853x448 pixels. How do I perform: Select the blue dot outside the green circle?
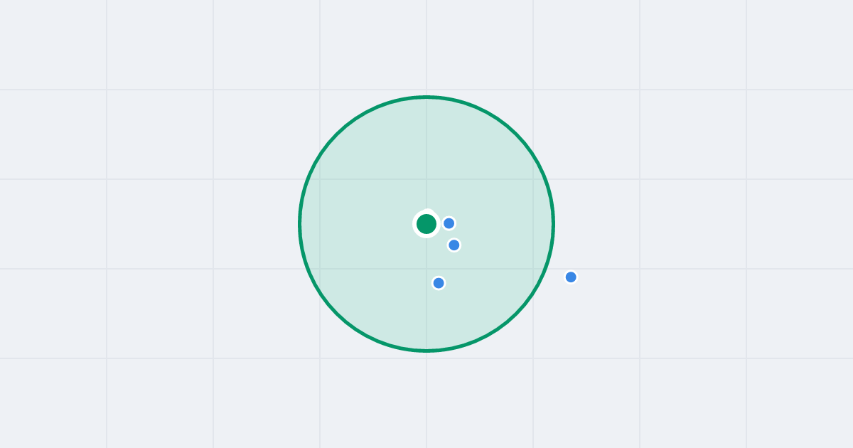(571, 277)
